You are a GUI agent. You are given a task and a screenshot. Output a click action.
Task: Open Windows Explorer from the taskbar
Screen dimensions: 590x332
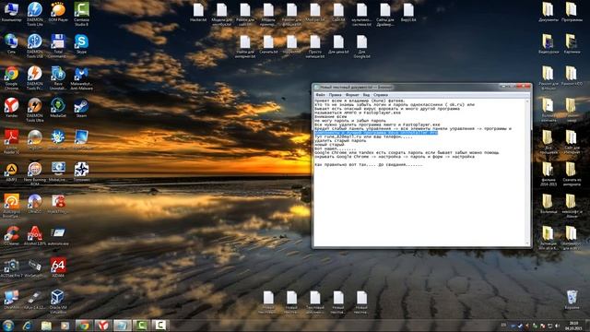click(46, 326)
